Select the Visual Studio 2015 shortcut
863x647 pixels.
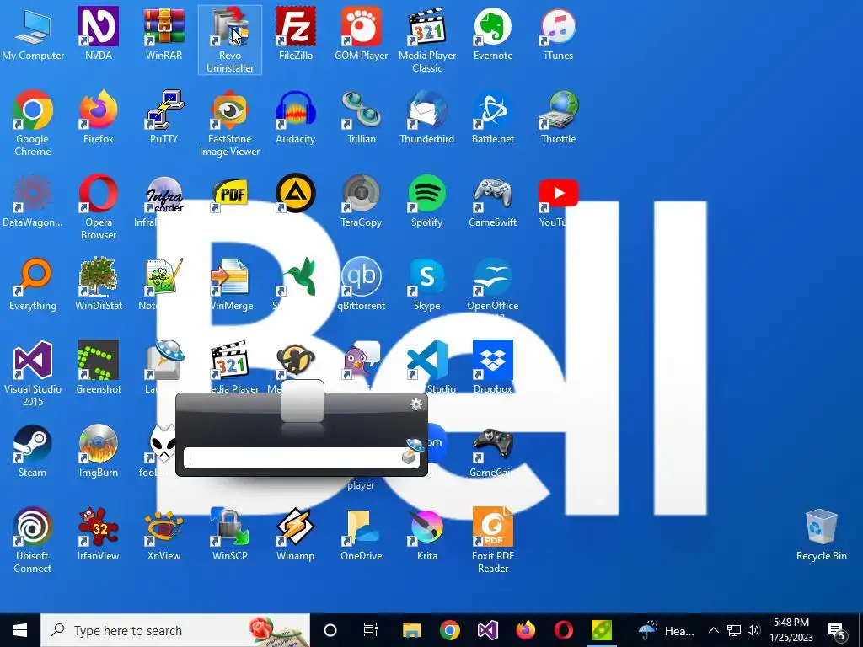33,374
